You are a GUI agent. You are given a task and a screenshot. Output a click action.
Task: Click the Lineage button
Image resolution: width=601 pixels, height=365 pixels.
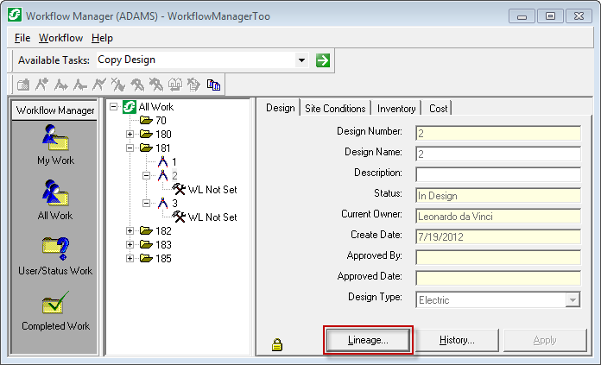pyautogui.click(x=368, y=340)
